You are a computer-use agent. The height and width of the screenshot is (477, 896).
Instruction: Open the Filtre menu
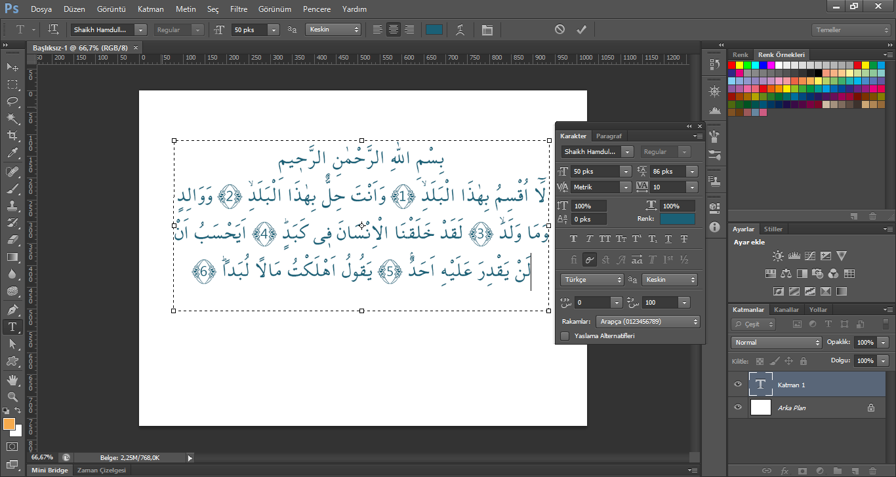(x=239, y=9)
